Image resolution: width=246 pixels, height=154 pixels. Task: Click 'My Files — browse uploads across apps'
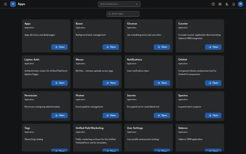click(94, 71)
